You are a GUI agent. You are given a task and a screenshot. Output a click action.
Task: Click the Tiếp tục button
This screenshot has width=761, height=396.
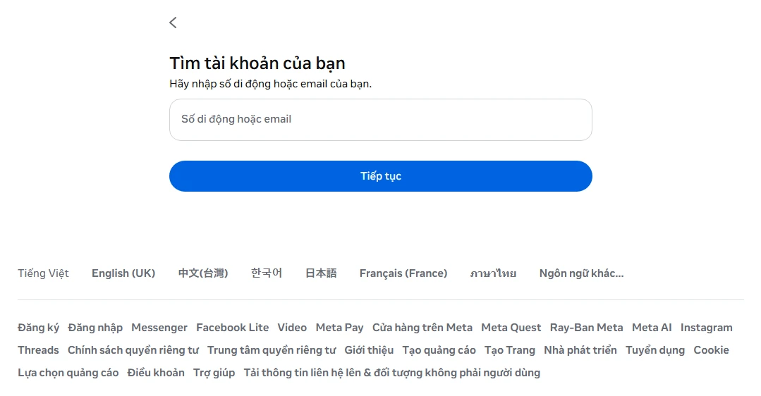[381, 176]
